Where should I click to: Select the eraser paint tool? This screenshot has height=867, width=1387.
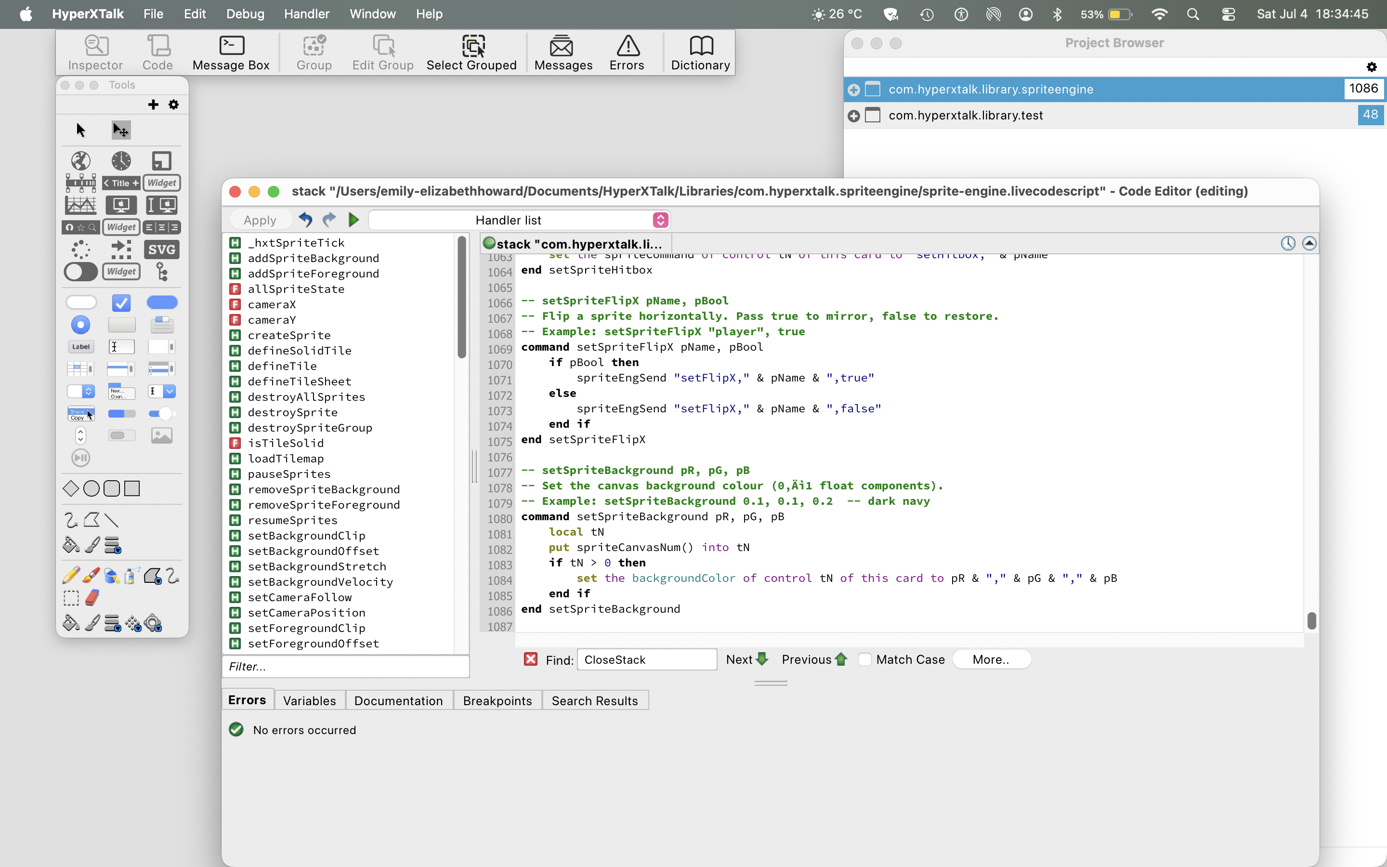92,597
